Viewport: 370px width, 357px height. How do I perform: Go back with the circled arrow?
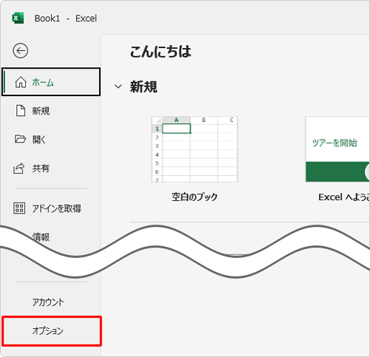pyautogui.click(x=20, y=51)
